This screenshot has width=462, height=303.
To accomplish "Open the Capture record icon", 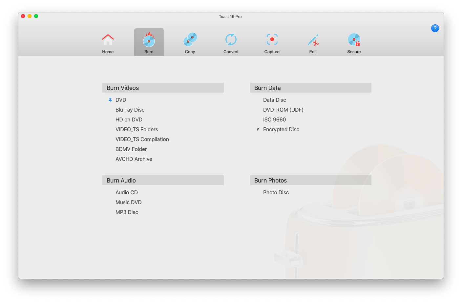I will [x=272, y=39].
